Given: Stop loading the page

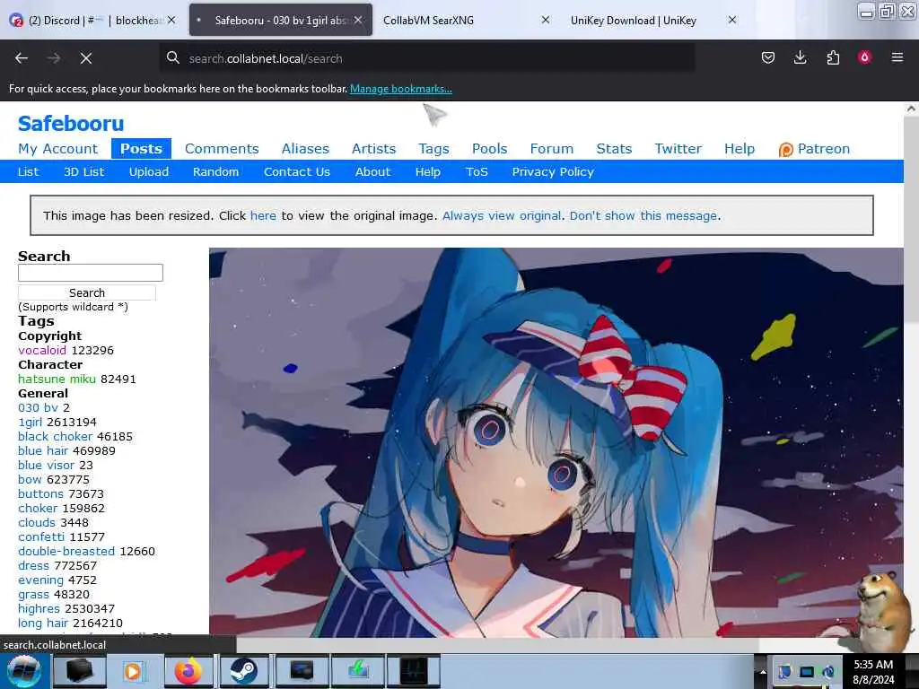Looking at the screenshot, I should coord(86,58).
